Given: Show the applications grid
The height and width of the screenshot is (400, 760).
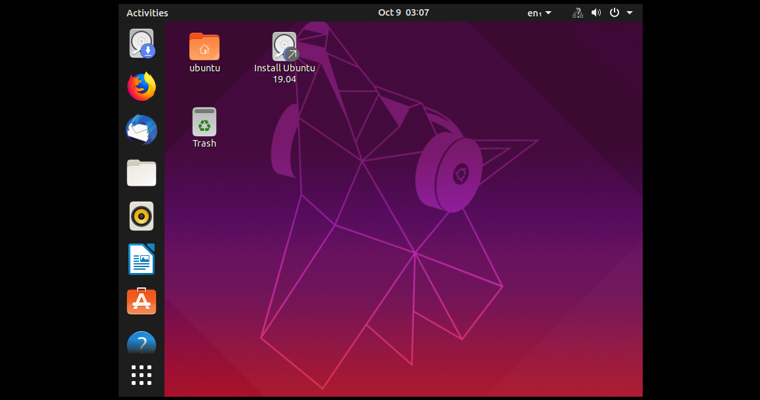Looking at the screenshot, I should click(x=141, y=375).
